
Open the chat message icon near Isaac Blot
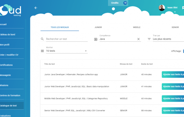[x=183, y=8]
